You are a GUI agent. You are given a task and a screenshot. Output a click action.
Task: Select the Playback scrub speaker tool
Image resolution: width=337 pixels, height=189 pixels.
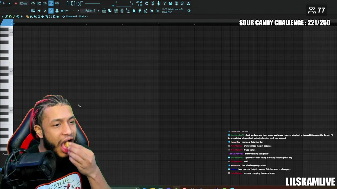pos(58,17)
